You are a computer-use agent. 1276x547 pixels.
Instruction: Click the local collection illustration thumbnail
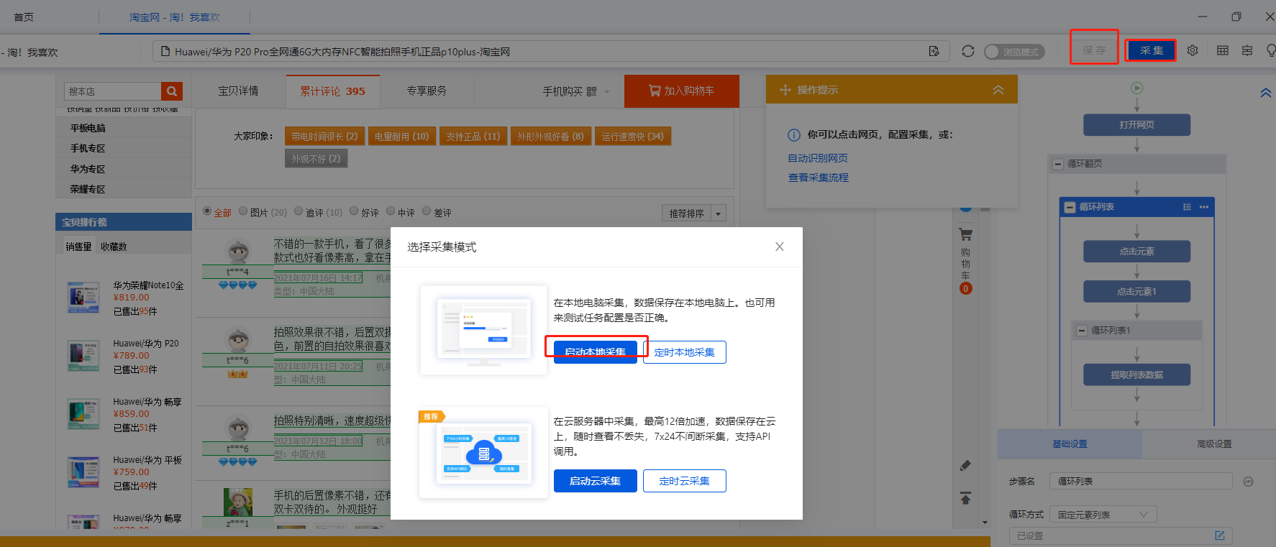point(483,331)
